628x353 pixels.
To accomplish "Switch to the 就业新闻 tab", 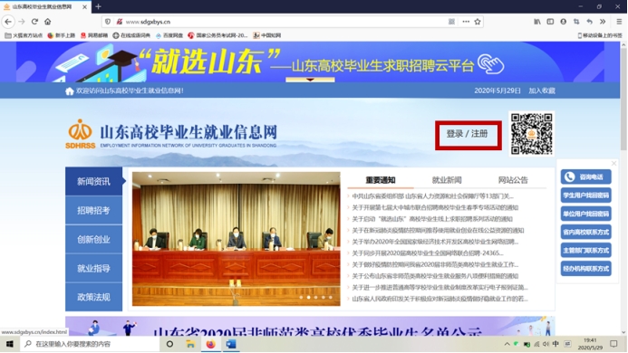I will (447, 180).
